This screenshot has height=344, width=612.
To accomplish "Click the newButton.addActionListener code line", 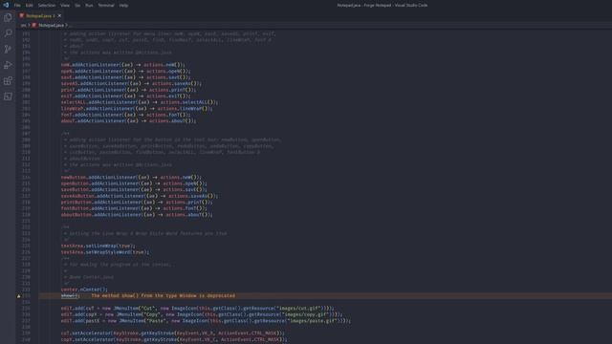I will click(x=131, y=177).
